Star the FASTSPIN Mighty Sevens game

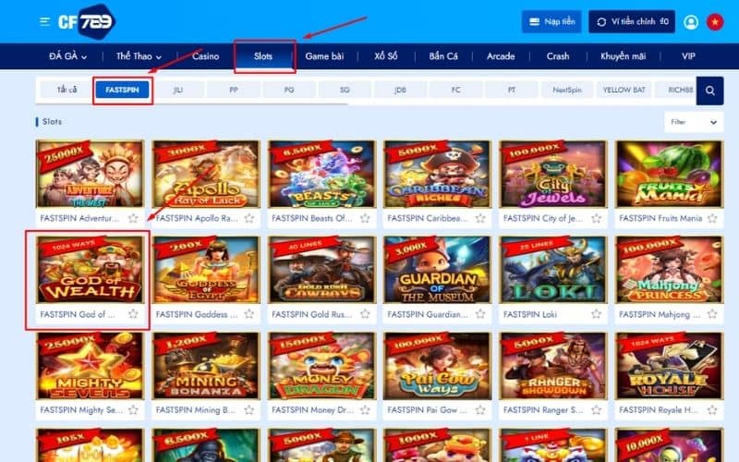(133, 410)
